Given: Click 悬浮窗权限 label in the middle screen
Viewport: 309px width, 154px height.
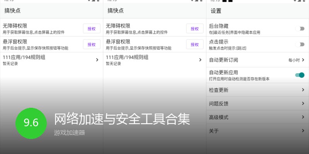Looking at the screenshot, I should point(118,42).
